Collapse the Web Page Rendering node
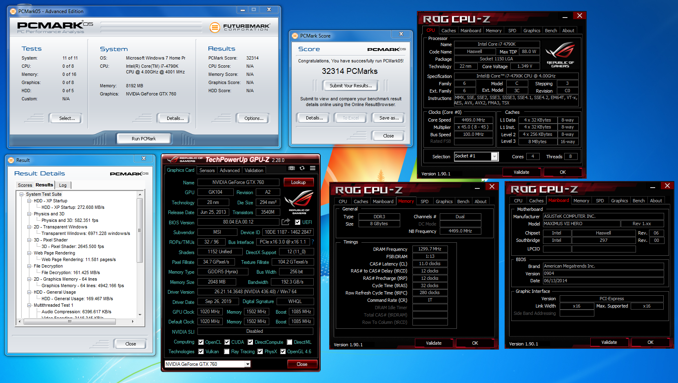Screen dimensions: 678x383 29,253
